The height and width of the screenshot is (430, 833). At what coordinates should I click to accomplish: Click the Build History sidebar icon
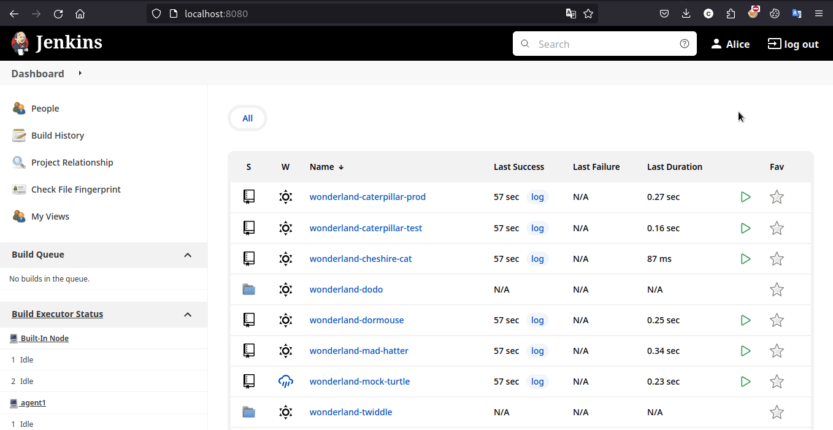click(x=19, y=136)
